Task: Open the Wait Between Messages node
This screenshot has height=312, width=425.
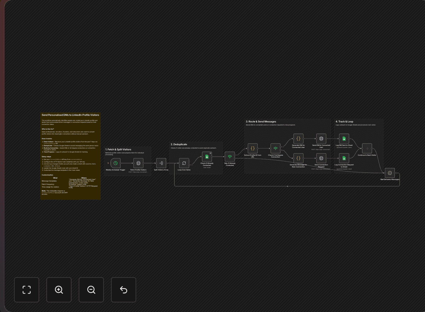Action: click(390, 173)
